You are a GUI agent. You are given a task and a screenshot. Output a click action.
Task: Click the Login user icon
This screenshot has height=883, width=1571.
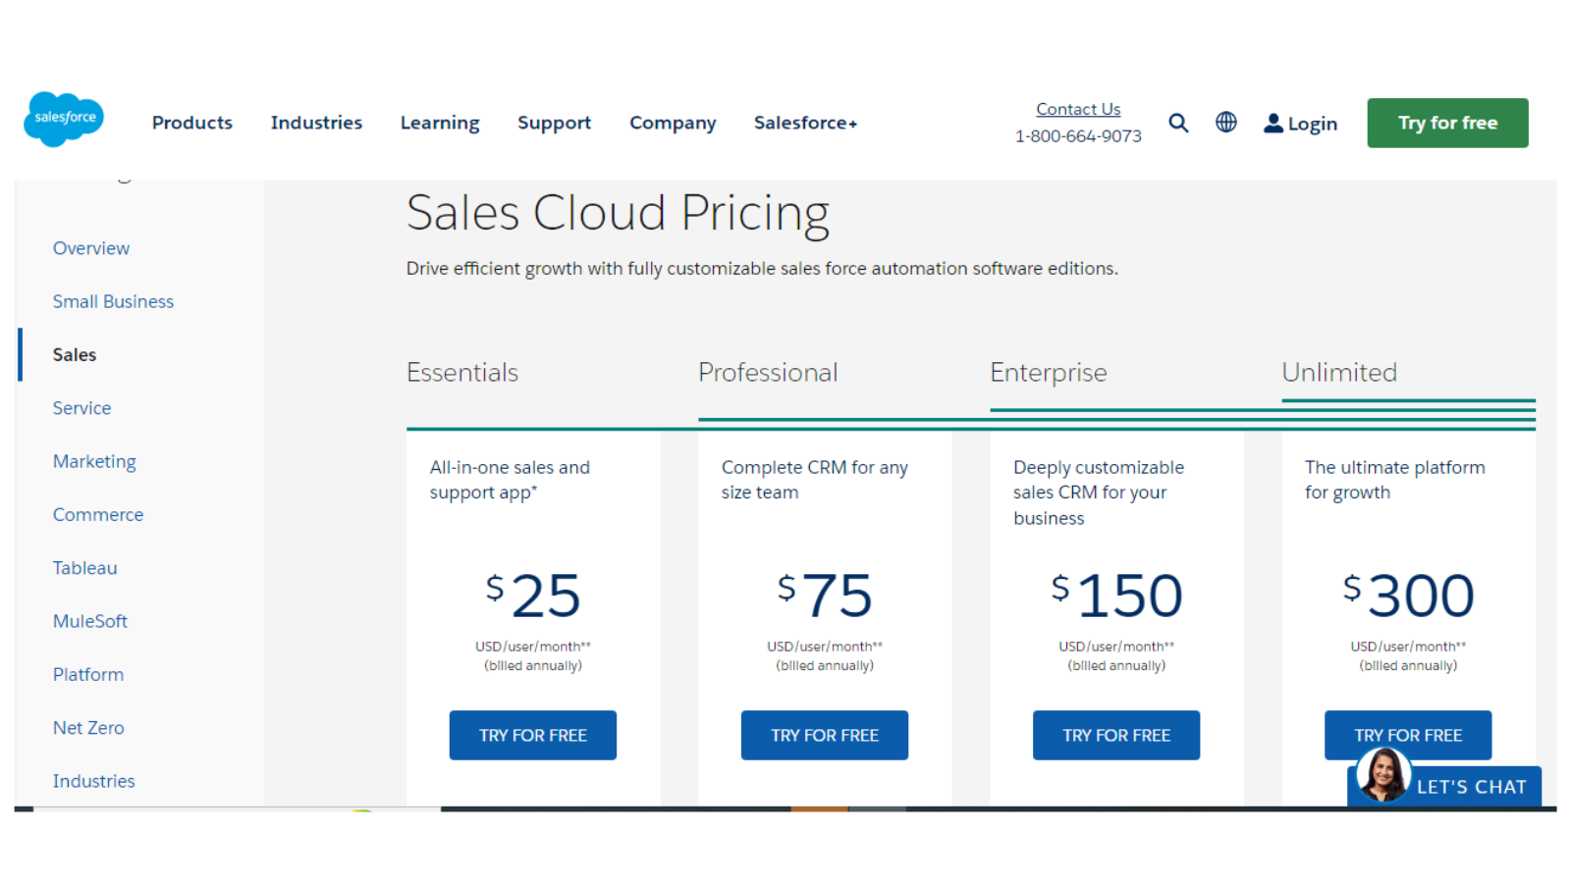click(x=1273, y=123)
